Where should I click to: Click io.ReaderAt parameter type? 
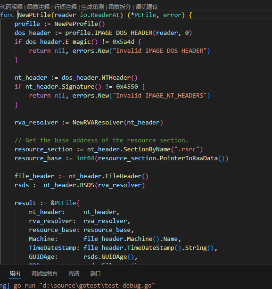coord(99,15)
